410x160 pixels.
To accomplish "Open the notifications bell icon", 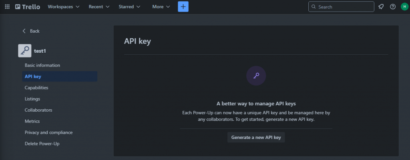I will [381, 7].
